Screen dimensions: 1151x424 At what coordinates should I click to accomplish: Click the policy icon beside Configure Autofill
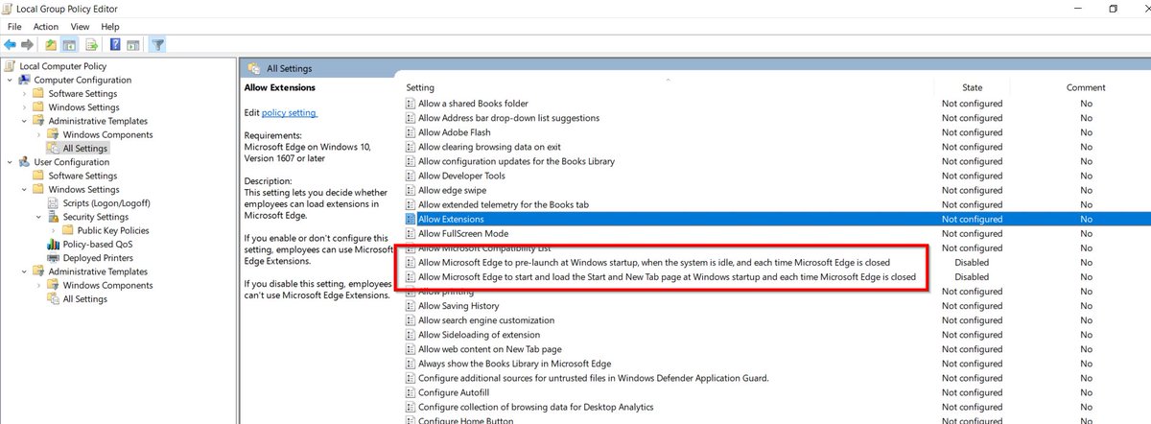411,392
